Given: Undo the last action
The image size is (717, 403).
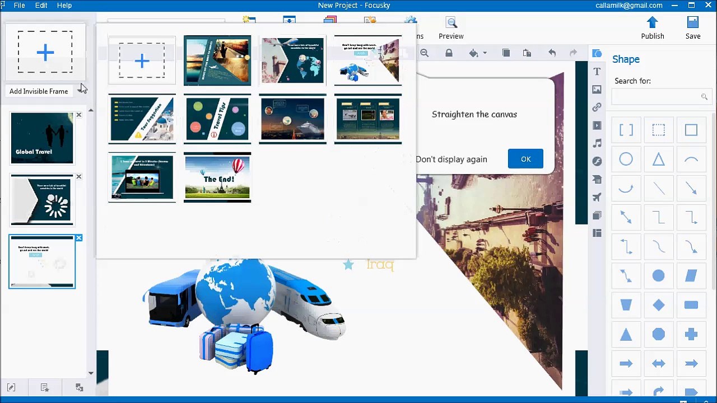Looking at the screenshot, I should (552, 53).
